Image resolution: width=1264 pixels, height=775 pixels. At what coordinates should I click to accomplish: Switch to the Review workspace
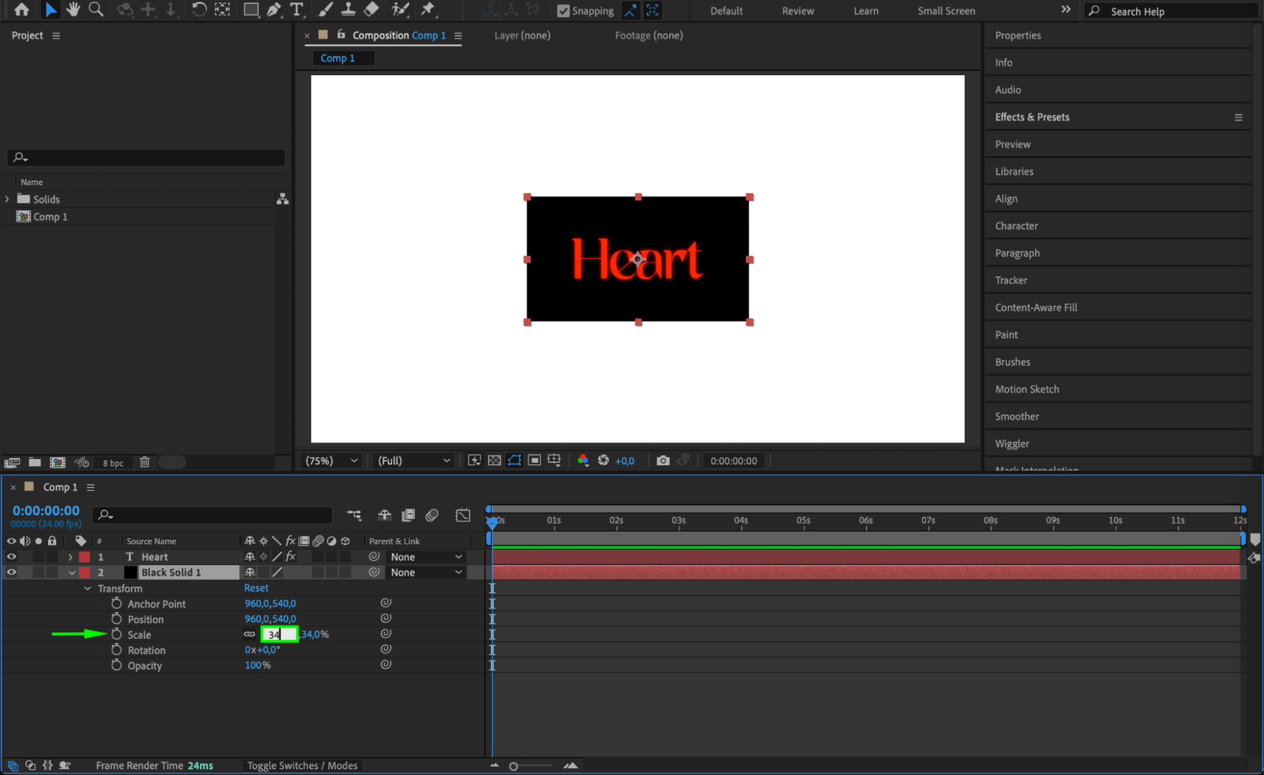tap(797, 11)
